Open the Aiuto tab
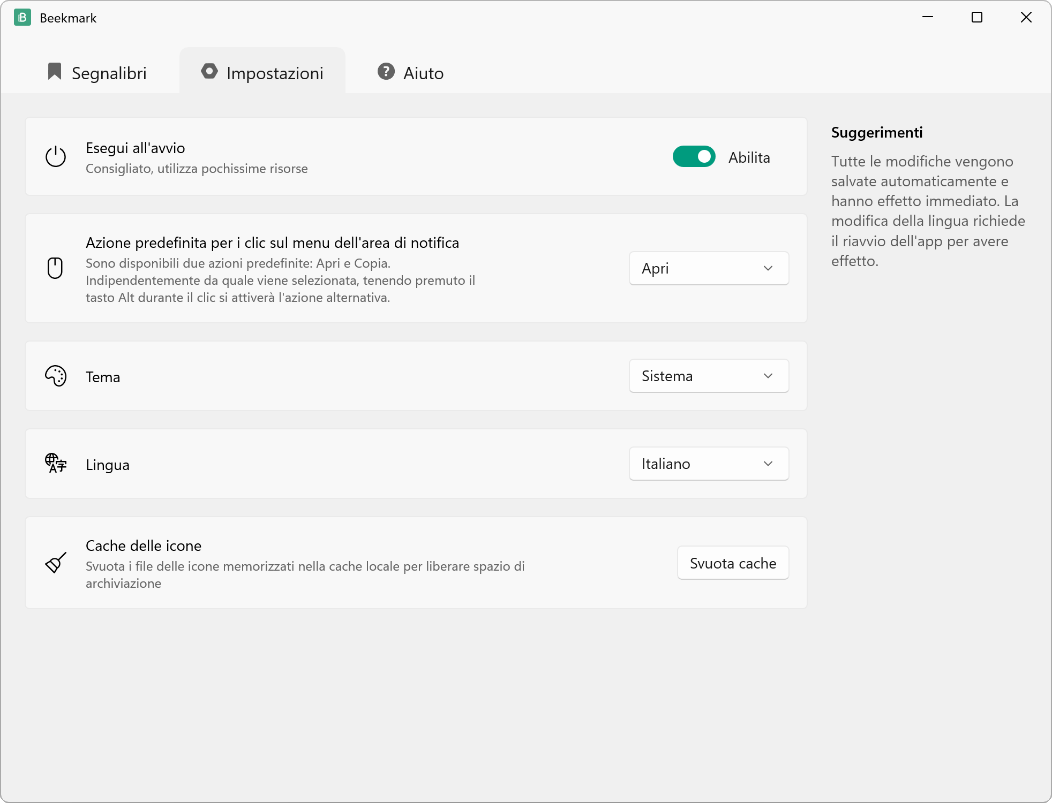Viewport: 1052px width, 803px height. [x=411, y=72]
